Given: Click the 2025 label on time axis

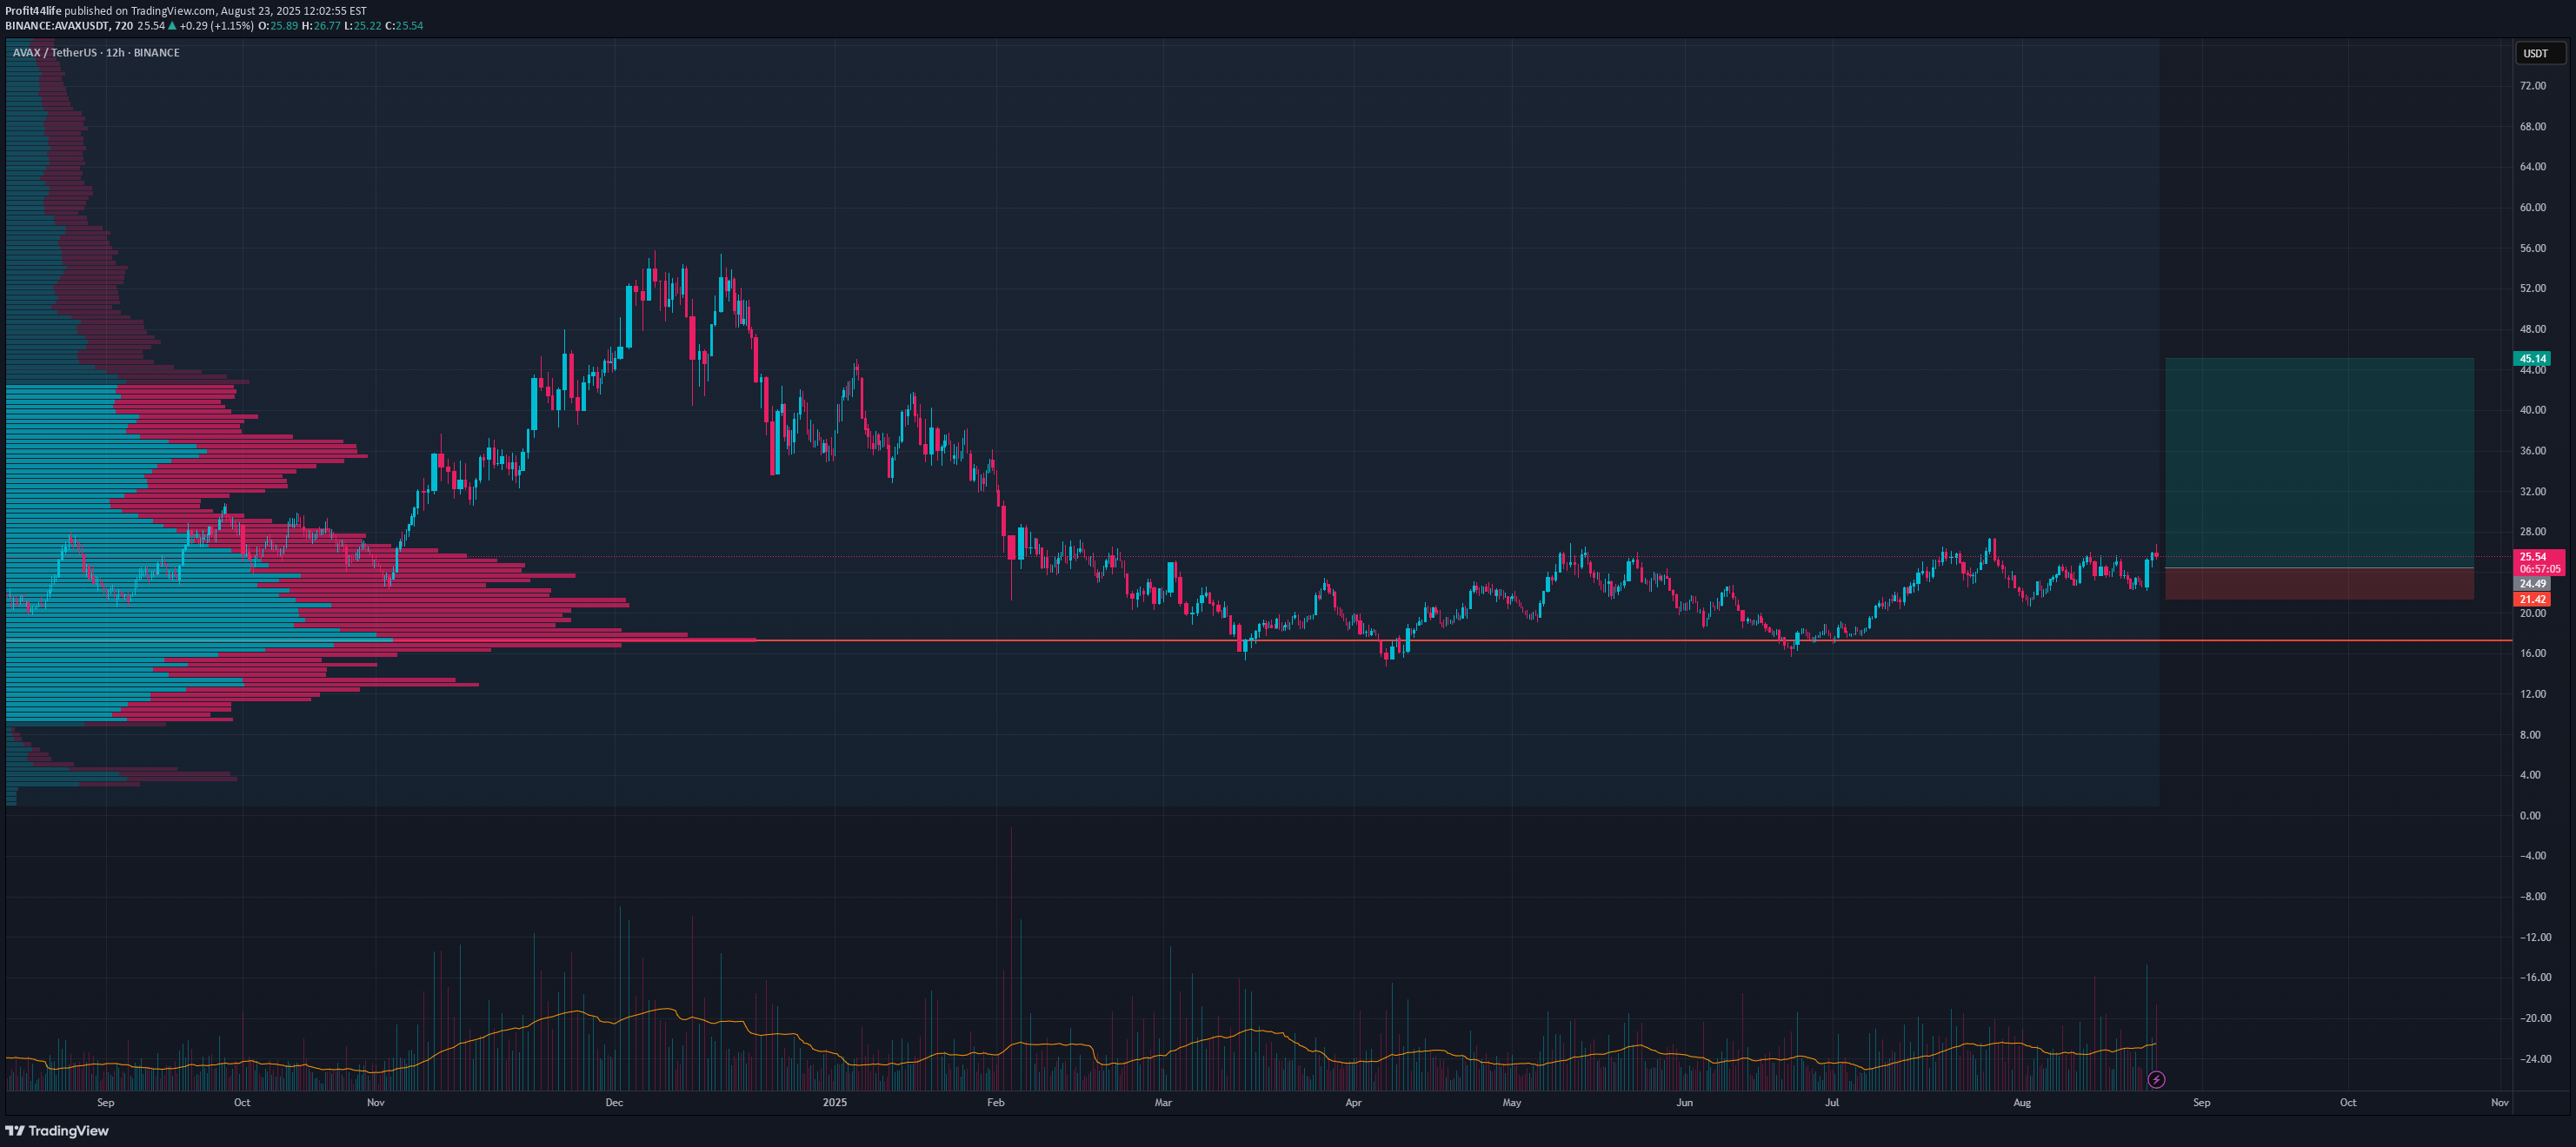Looking at the screenshot, I should pos(834,1103).
